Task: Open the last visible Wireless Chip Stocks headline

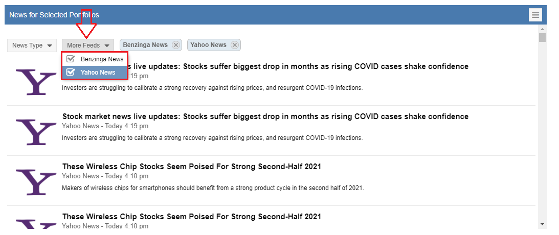Action: tap(191, 217)
